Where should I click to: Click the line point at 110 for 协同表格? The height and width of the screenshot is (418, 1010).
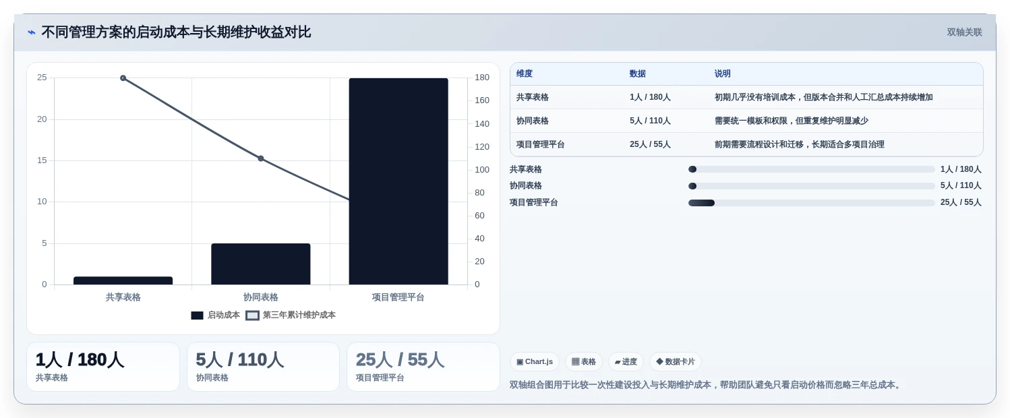tap(261, 158)
